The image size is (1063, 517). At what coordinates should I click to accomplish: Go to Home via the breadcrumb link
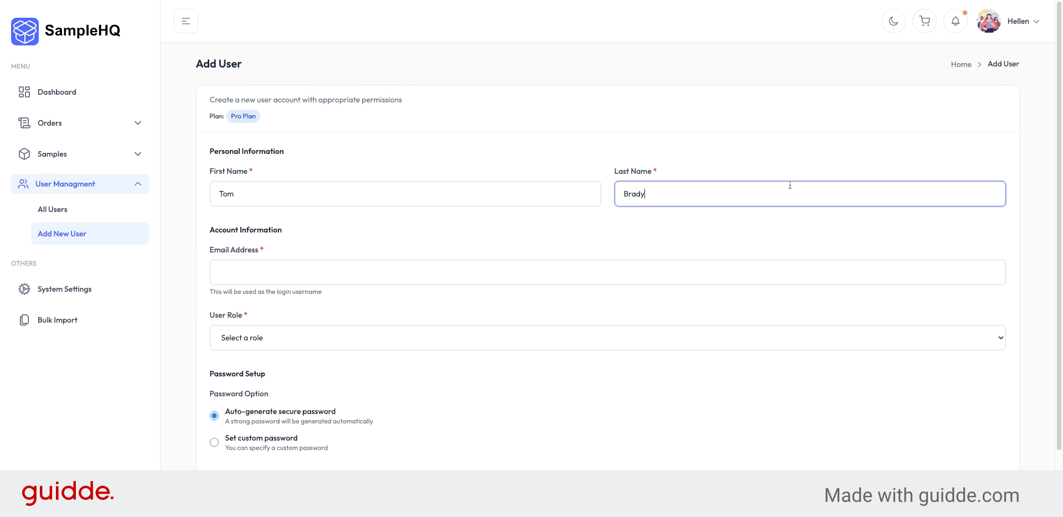pos(961,64)
